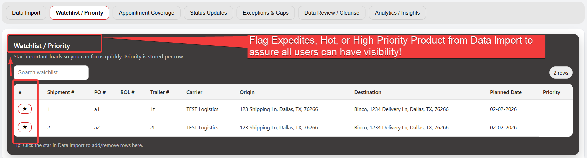Image resolution: width=587 pixels, height=158 pixels.
Task: Focus the Search watchlist input field
Action: [51, 73]
